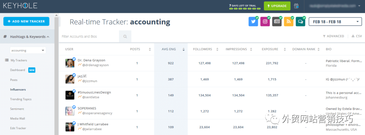Click trend icon beside @jwlarrabee

tap(79, 129)
